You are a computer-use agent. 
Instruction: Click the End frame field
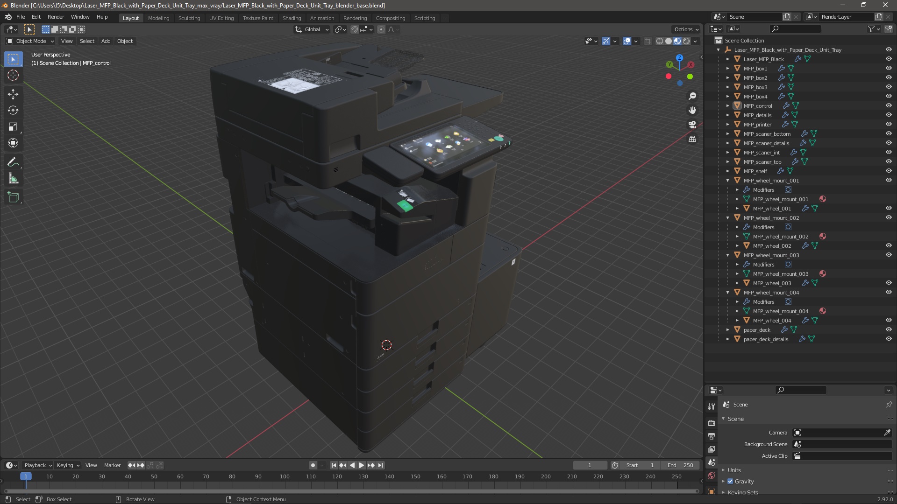click(680, 465)
